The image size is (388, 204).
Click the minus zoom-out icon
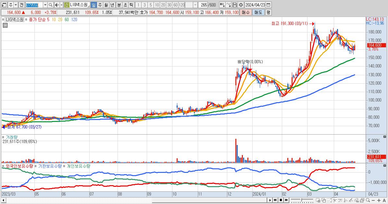click(373, 200)
